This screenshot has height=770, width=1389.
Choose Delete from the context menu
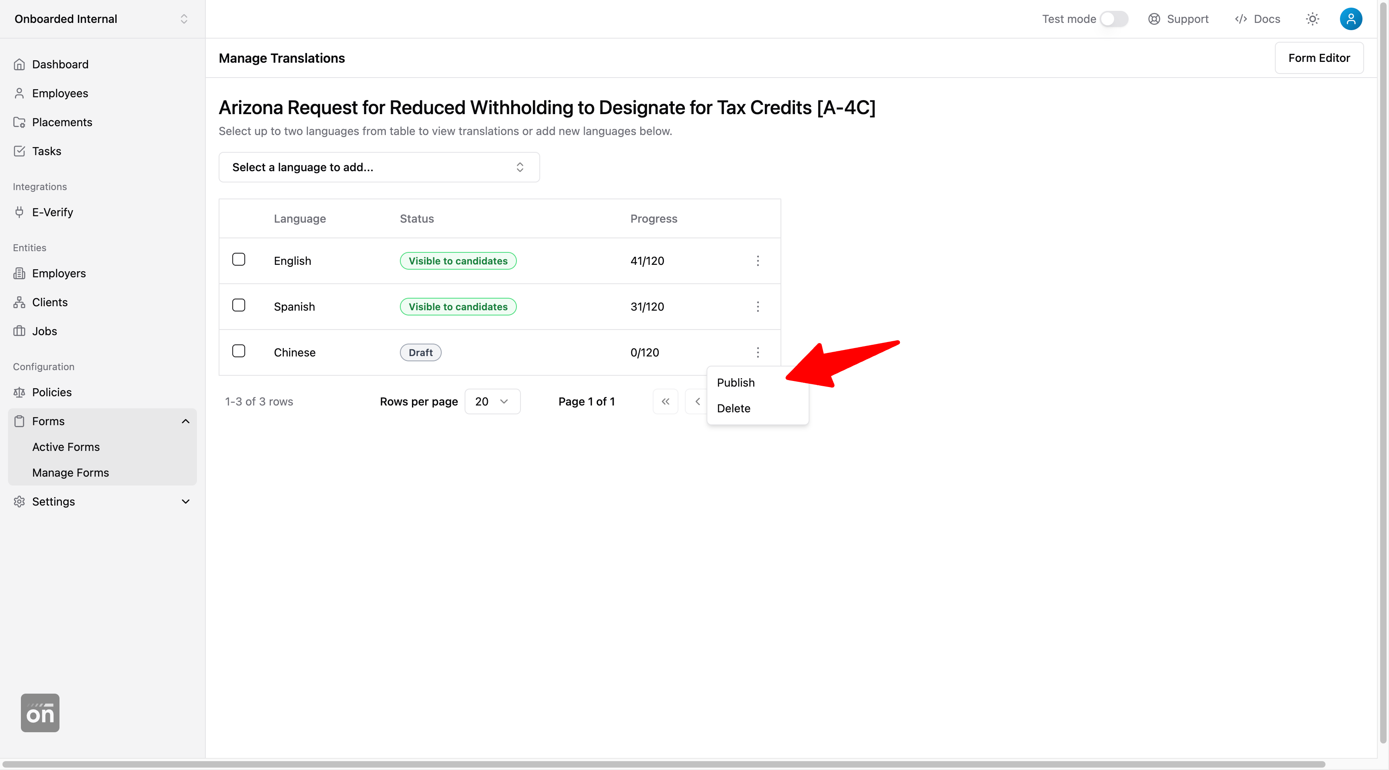757,408
